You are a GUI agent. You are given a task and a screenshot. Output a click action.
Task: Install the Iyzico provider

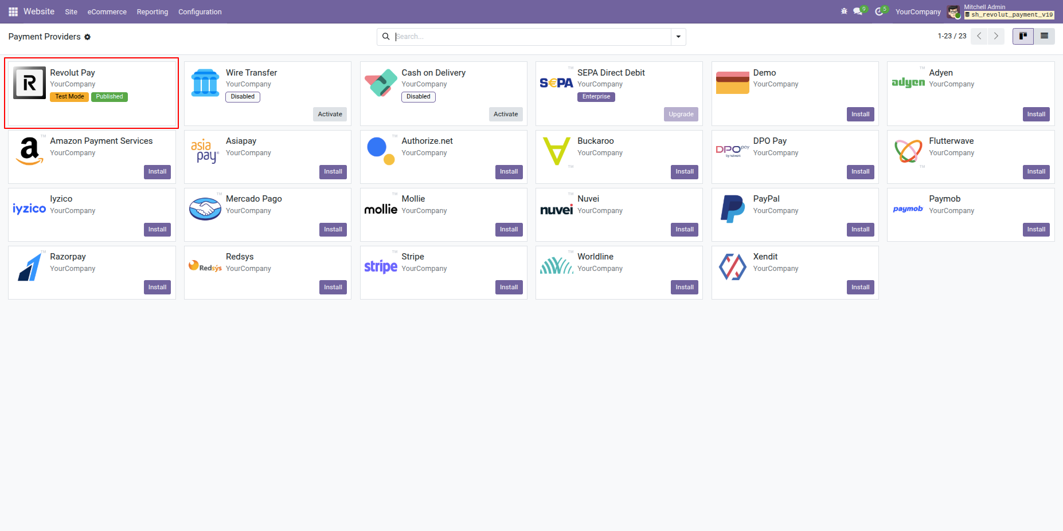point(157,229)
